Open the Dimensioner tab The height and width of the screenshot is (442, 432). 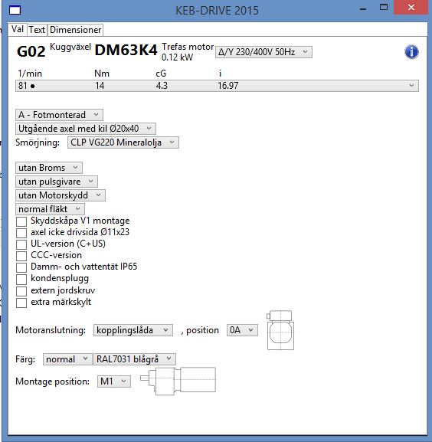pos(76,30)
